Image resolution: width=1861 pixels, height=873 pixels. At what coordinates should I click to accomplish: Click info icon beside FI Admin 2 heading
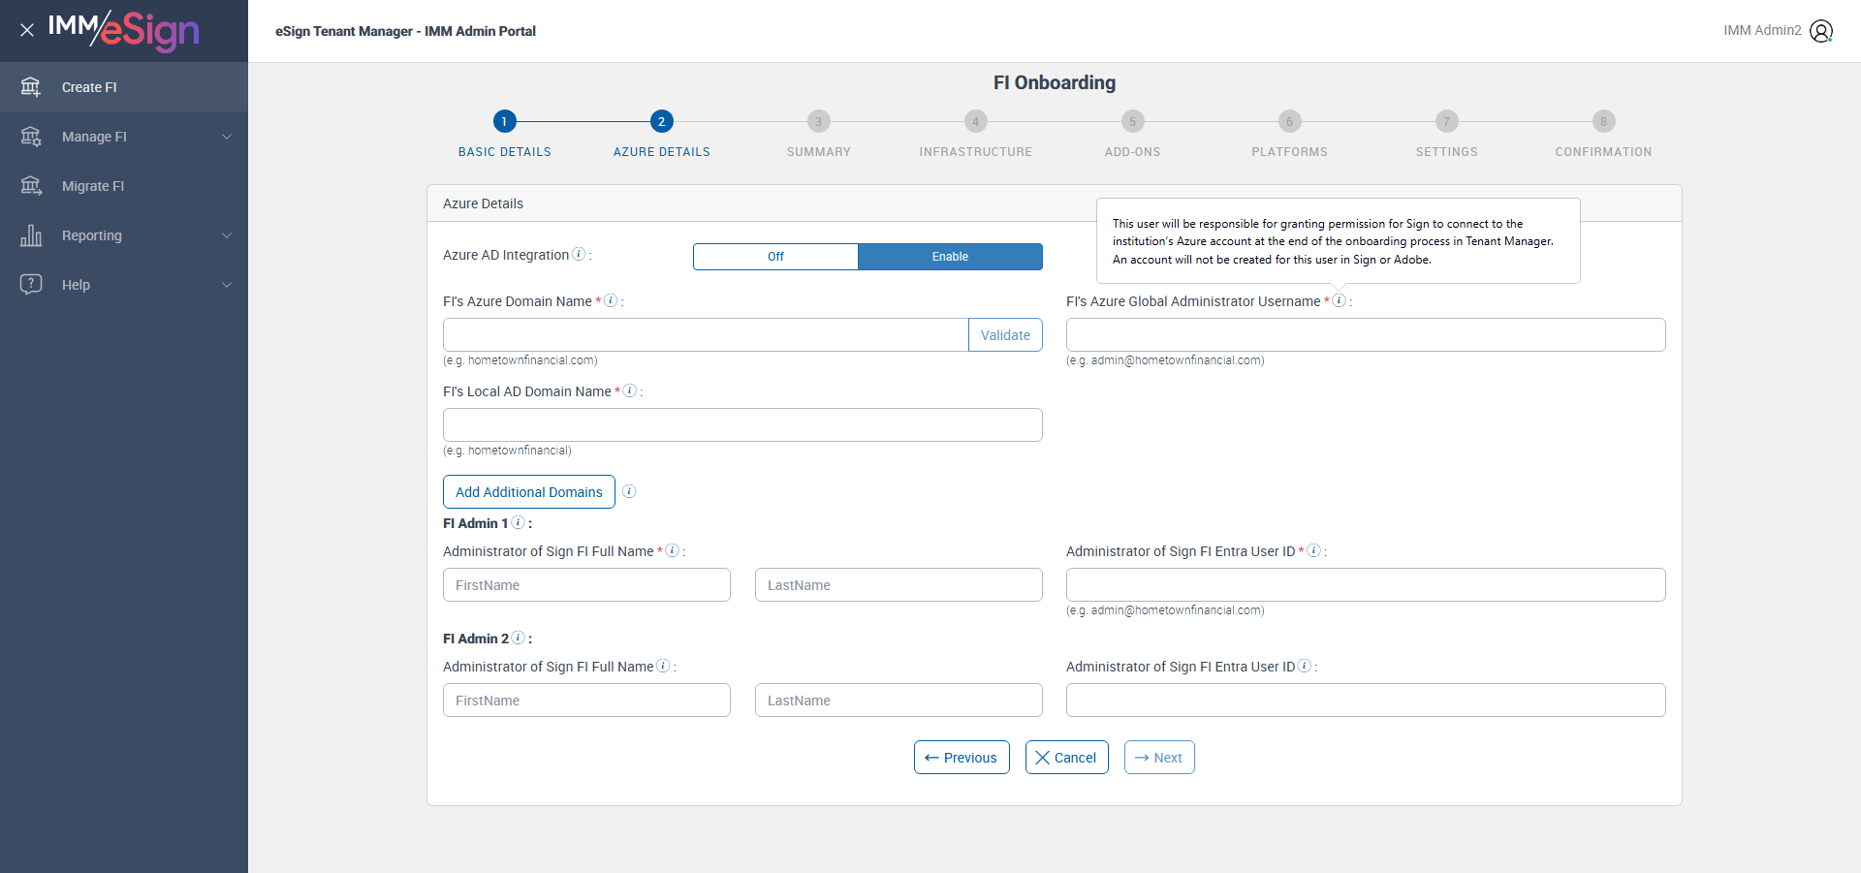[519, 638]
